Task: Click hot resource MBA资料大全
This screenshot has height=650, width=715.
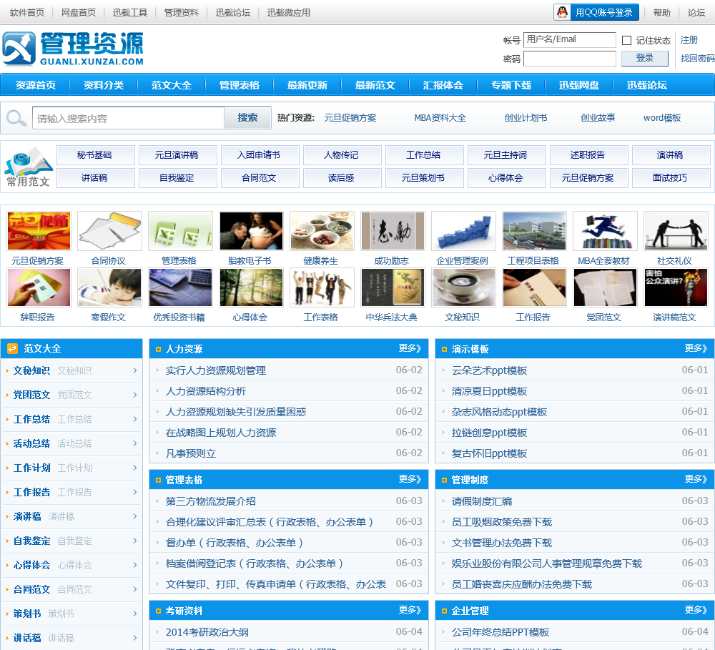Action: pos(440,118)
